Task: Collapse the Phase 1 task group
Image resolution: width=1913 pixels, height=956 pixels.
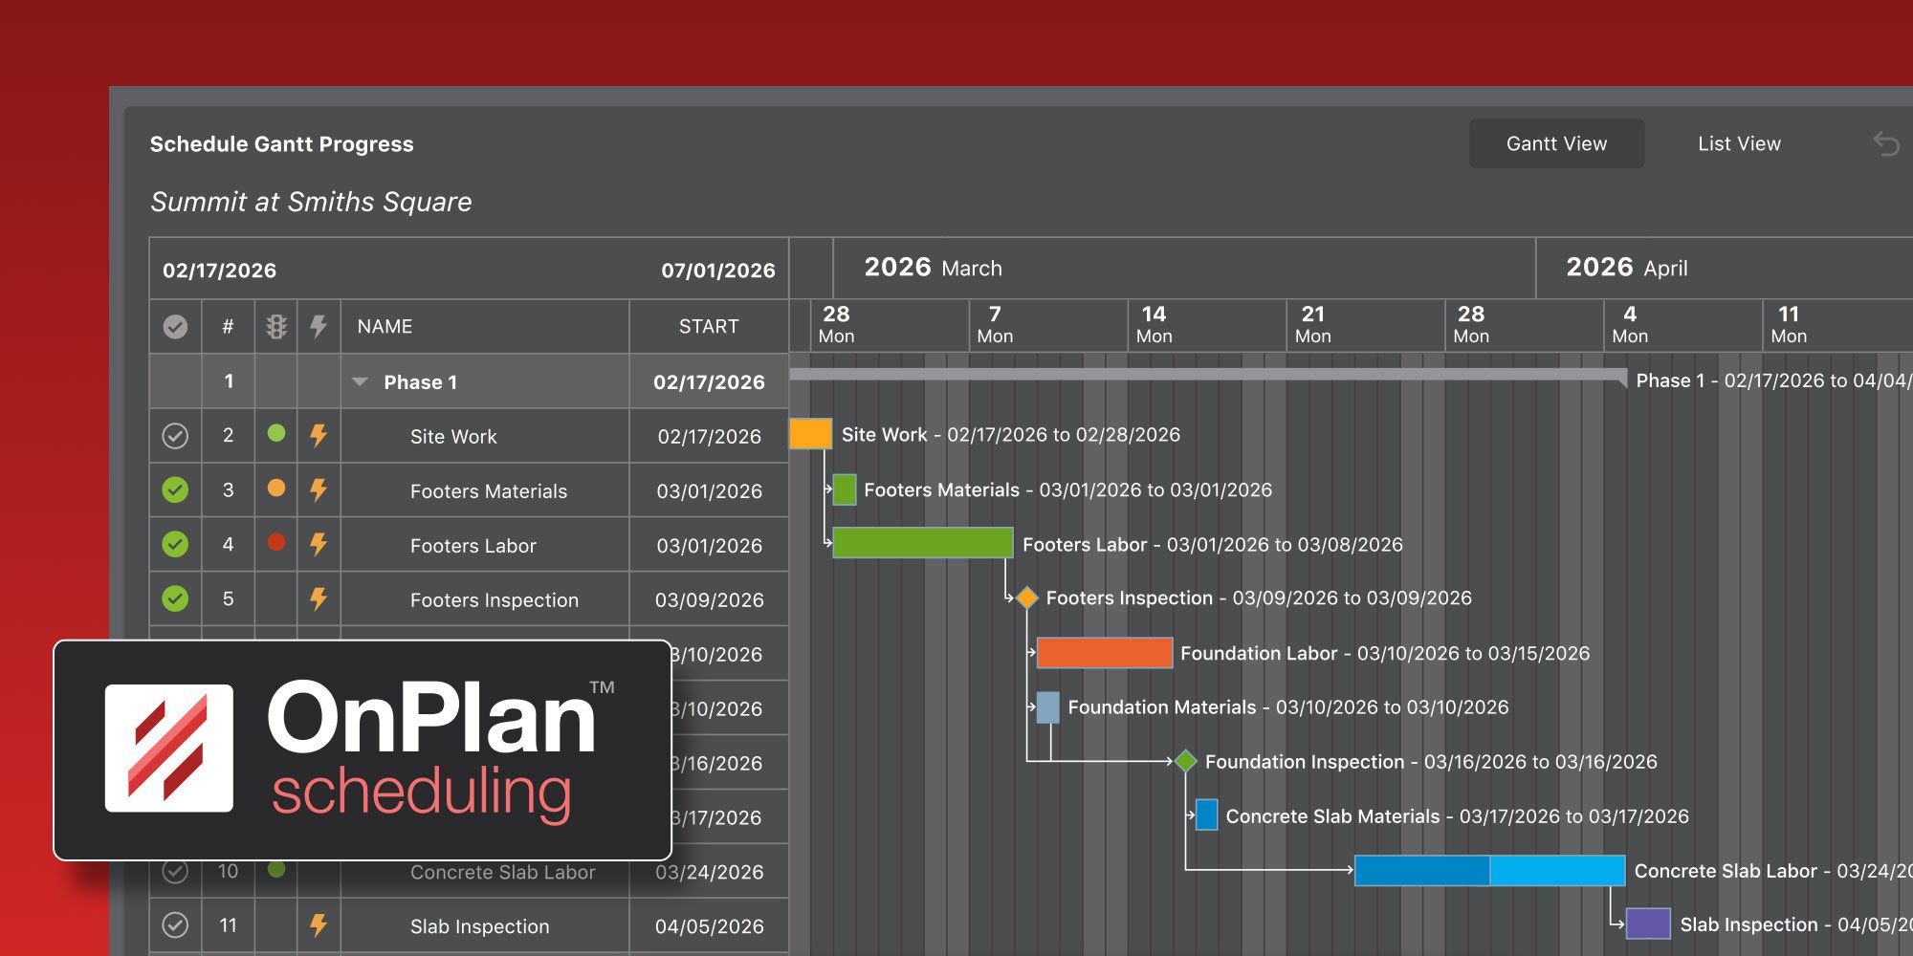Action: pos(360,381)
